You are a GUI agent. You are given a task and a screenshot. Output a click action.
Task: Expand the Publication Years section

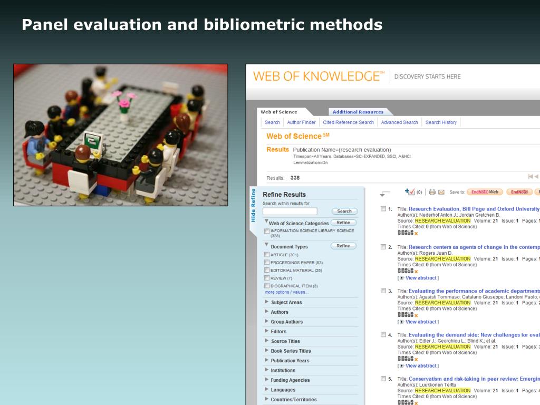[266, 360]
